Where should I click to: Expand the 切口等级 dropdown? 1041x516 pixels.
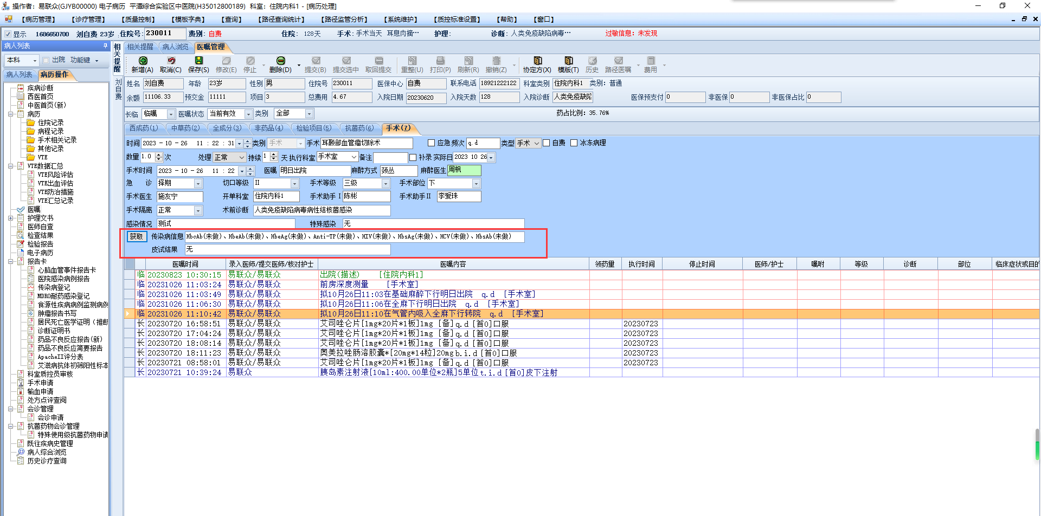(294, 184)
